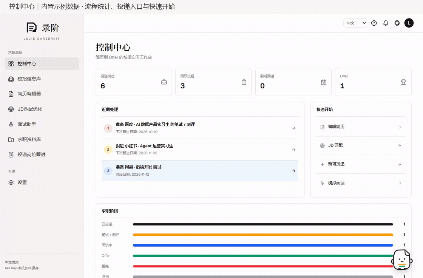Click the JD匹配优化 target icon
This screenshot has height=278, width=423.
click(x=11, y=109)
